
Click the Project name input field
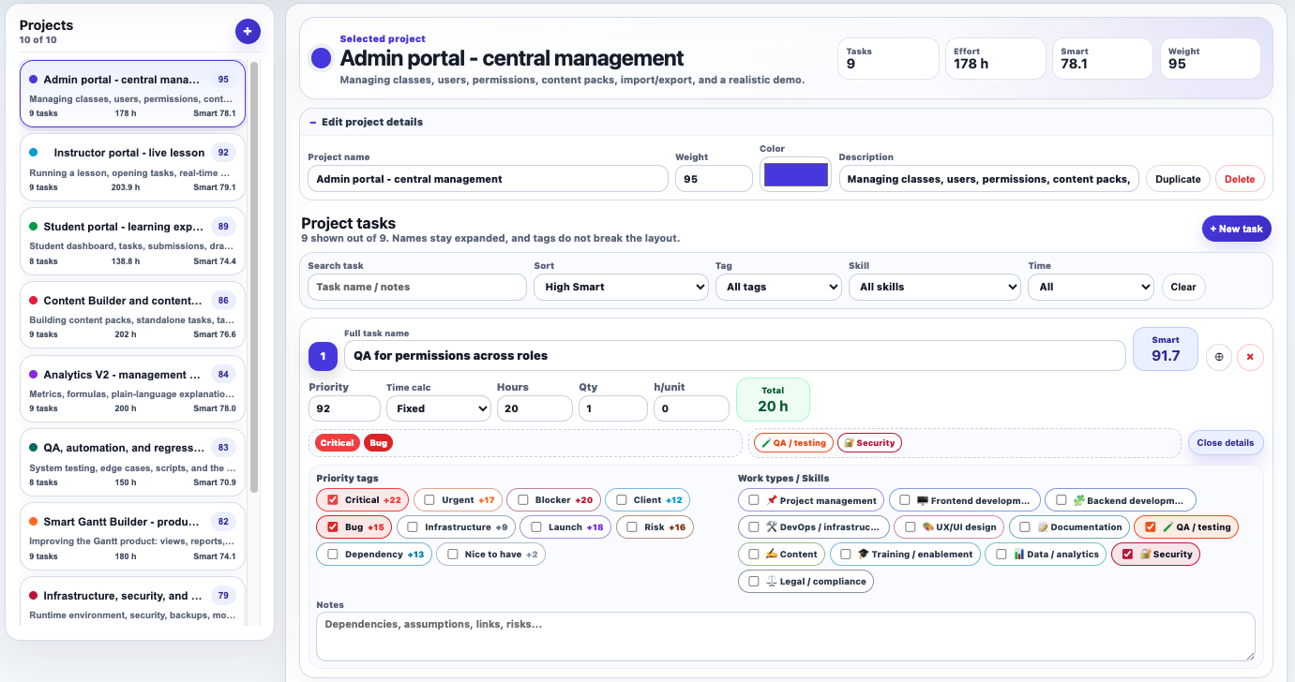click(x=488, y=179)
